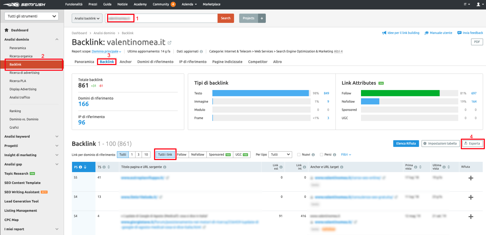The width and height of the screenshot is (486, 235).
Task: Select 1 link per dominio di riferimento
Action: click(132, 155)
